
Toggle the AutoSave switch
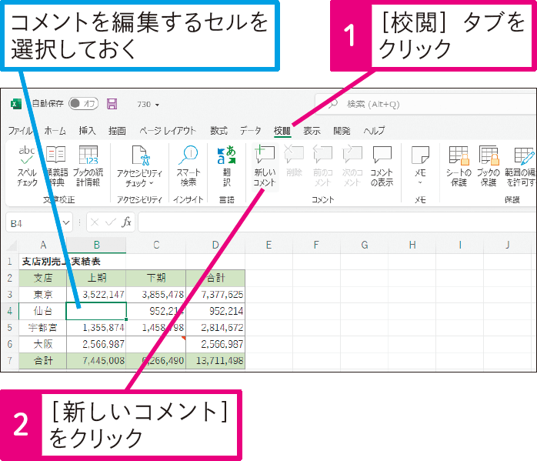coord(83,103)
